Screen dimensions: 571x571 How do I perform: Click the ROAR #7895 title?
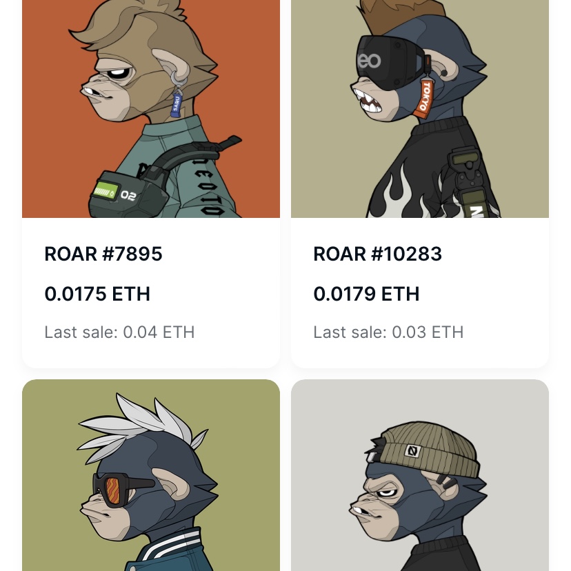coord(103,254)
